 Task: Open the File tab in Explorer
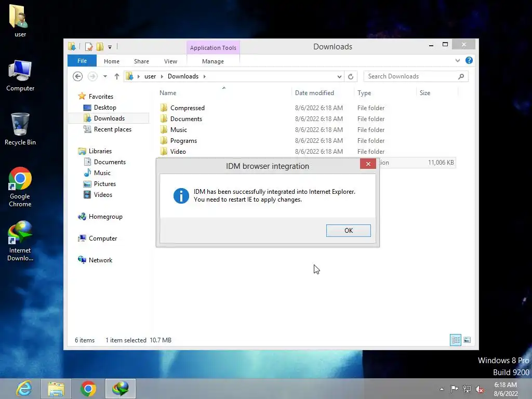82,61
